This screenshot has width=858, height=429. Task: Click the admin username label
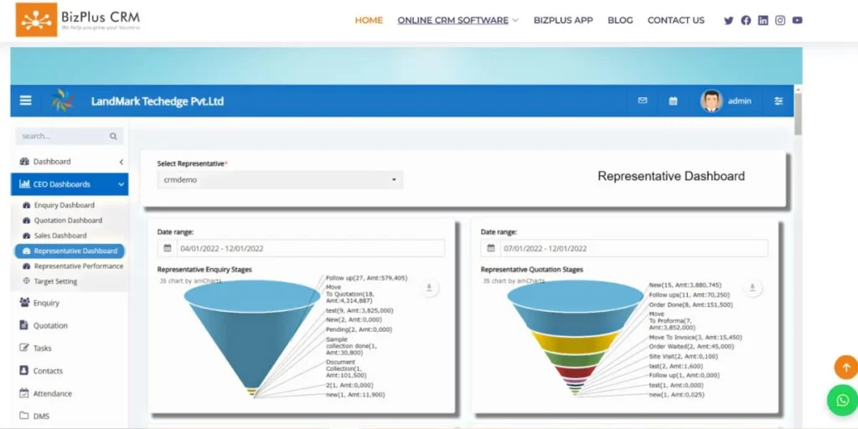coord(739,101)
